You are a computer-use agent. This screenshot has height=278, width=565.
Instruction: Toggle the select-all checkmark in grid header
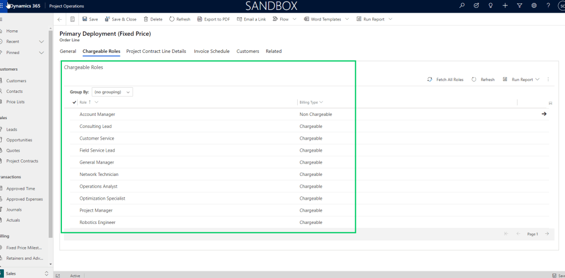pyautogui.click(x=75, y=102)
